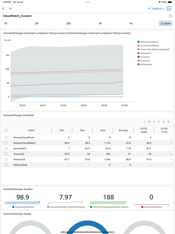175x234 pixels.
Task: Select the 1w time range
Action: (x=131, y=23)
